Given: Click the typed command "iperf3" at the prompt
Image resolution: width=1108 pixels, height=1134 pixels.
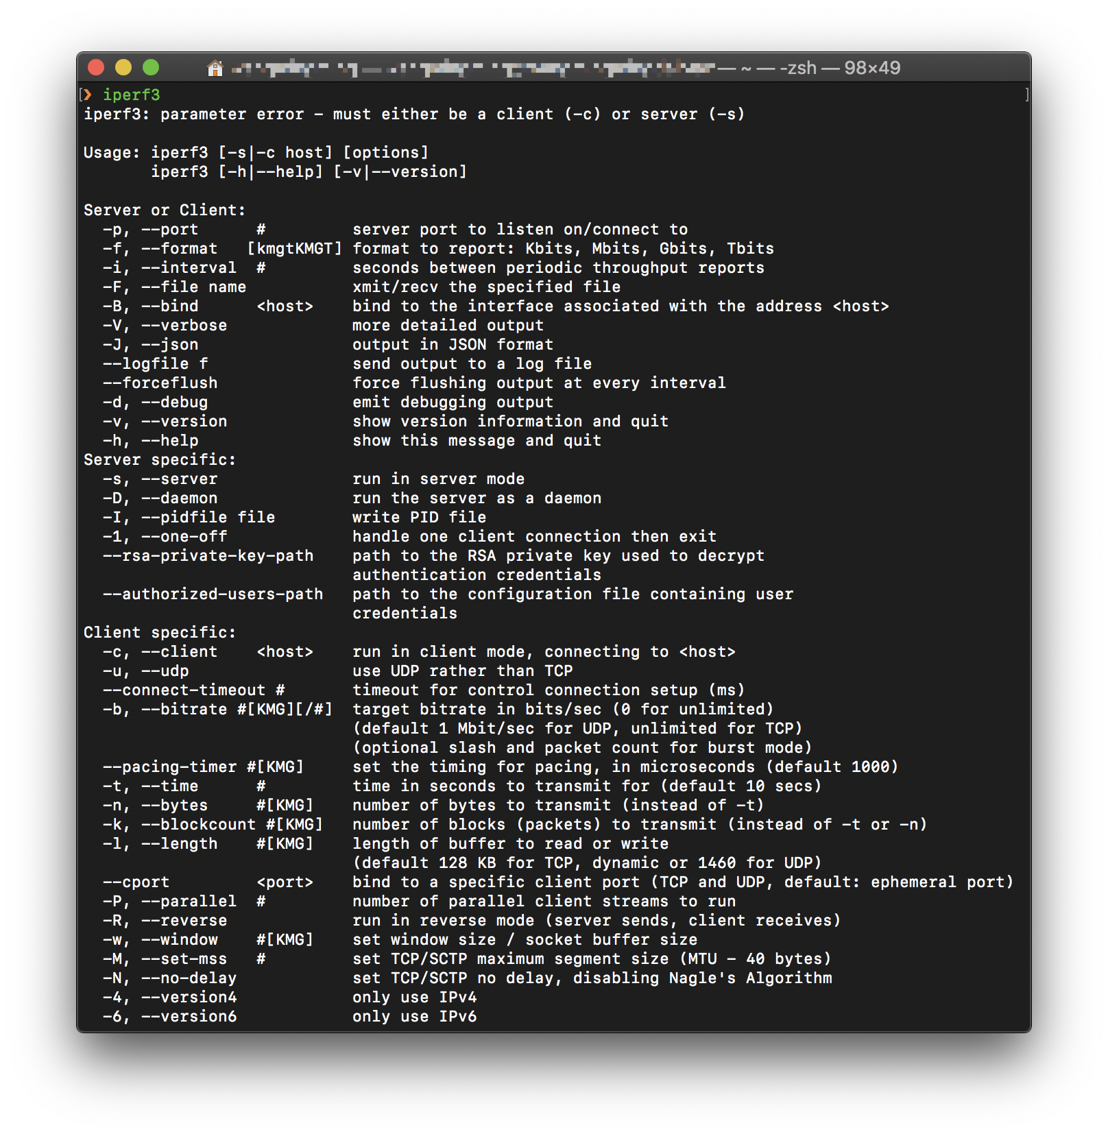Looking at the screenshot, I should click(x=132, y=95).
